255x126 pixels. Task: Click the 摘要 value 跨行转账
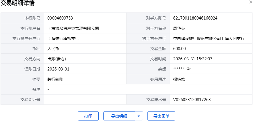[55, 79]
